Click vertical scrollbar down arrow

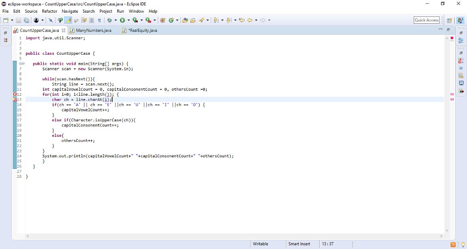[447, 231]
